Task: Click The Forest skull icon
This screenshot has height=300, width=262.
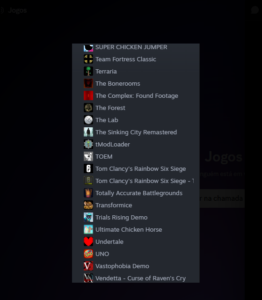Action: point(88,108)
